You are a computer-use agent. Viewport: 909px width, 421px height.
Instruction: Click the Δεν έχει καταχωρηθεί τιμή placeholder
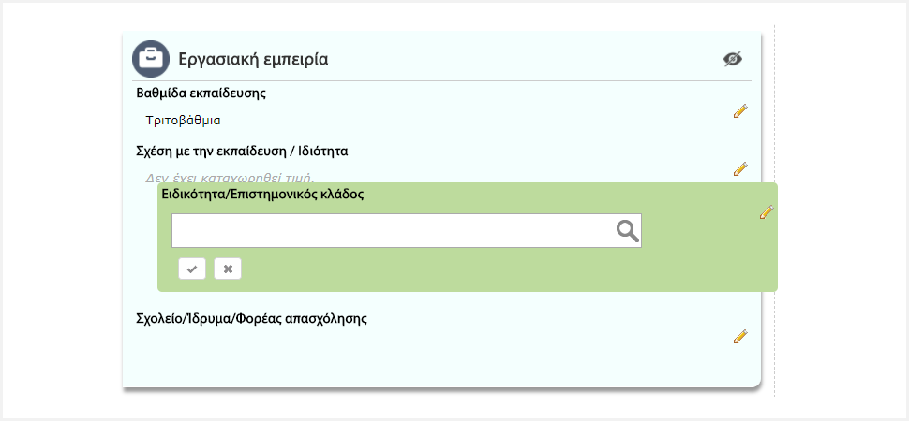pos(230,177)
